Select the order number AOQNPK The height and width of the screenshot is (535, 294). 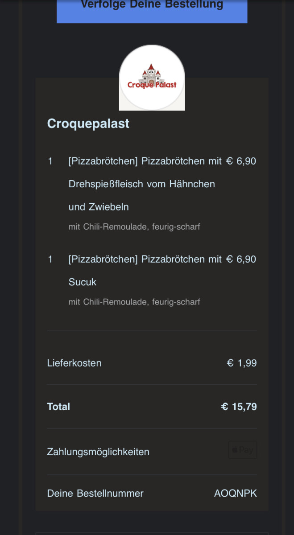pos(235,494)
